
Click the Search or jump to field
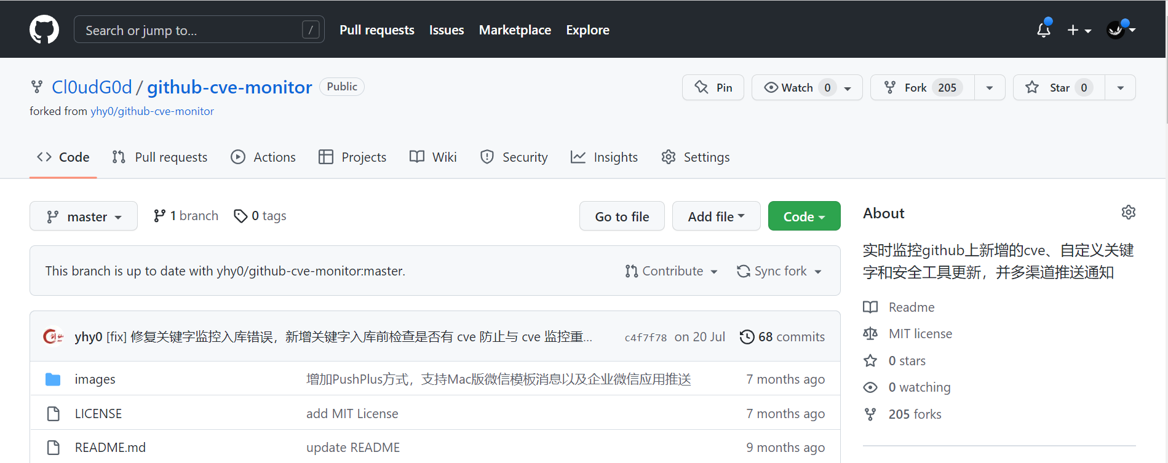(199, 30)
